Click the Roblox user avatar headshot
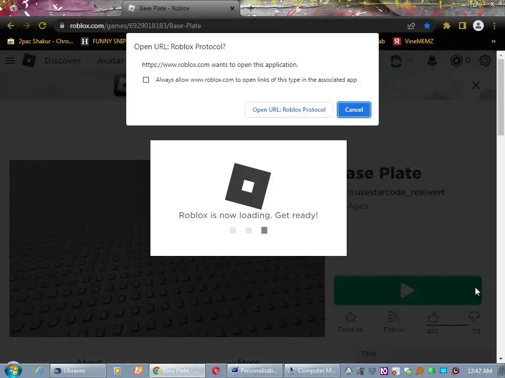505x378 pixels. [396, 61]
